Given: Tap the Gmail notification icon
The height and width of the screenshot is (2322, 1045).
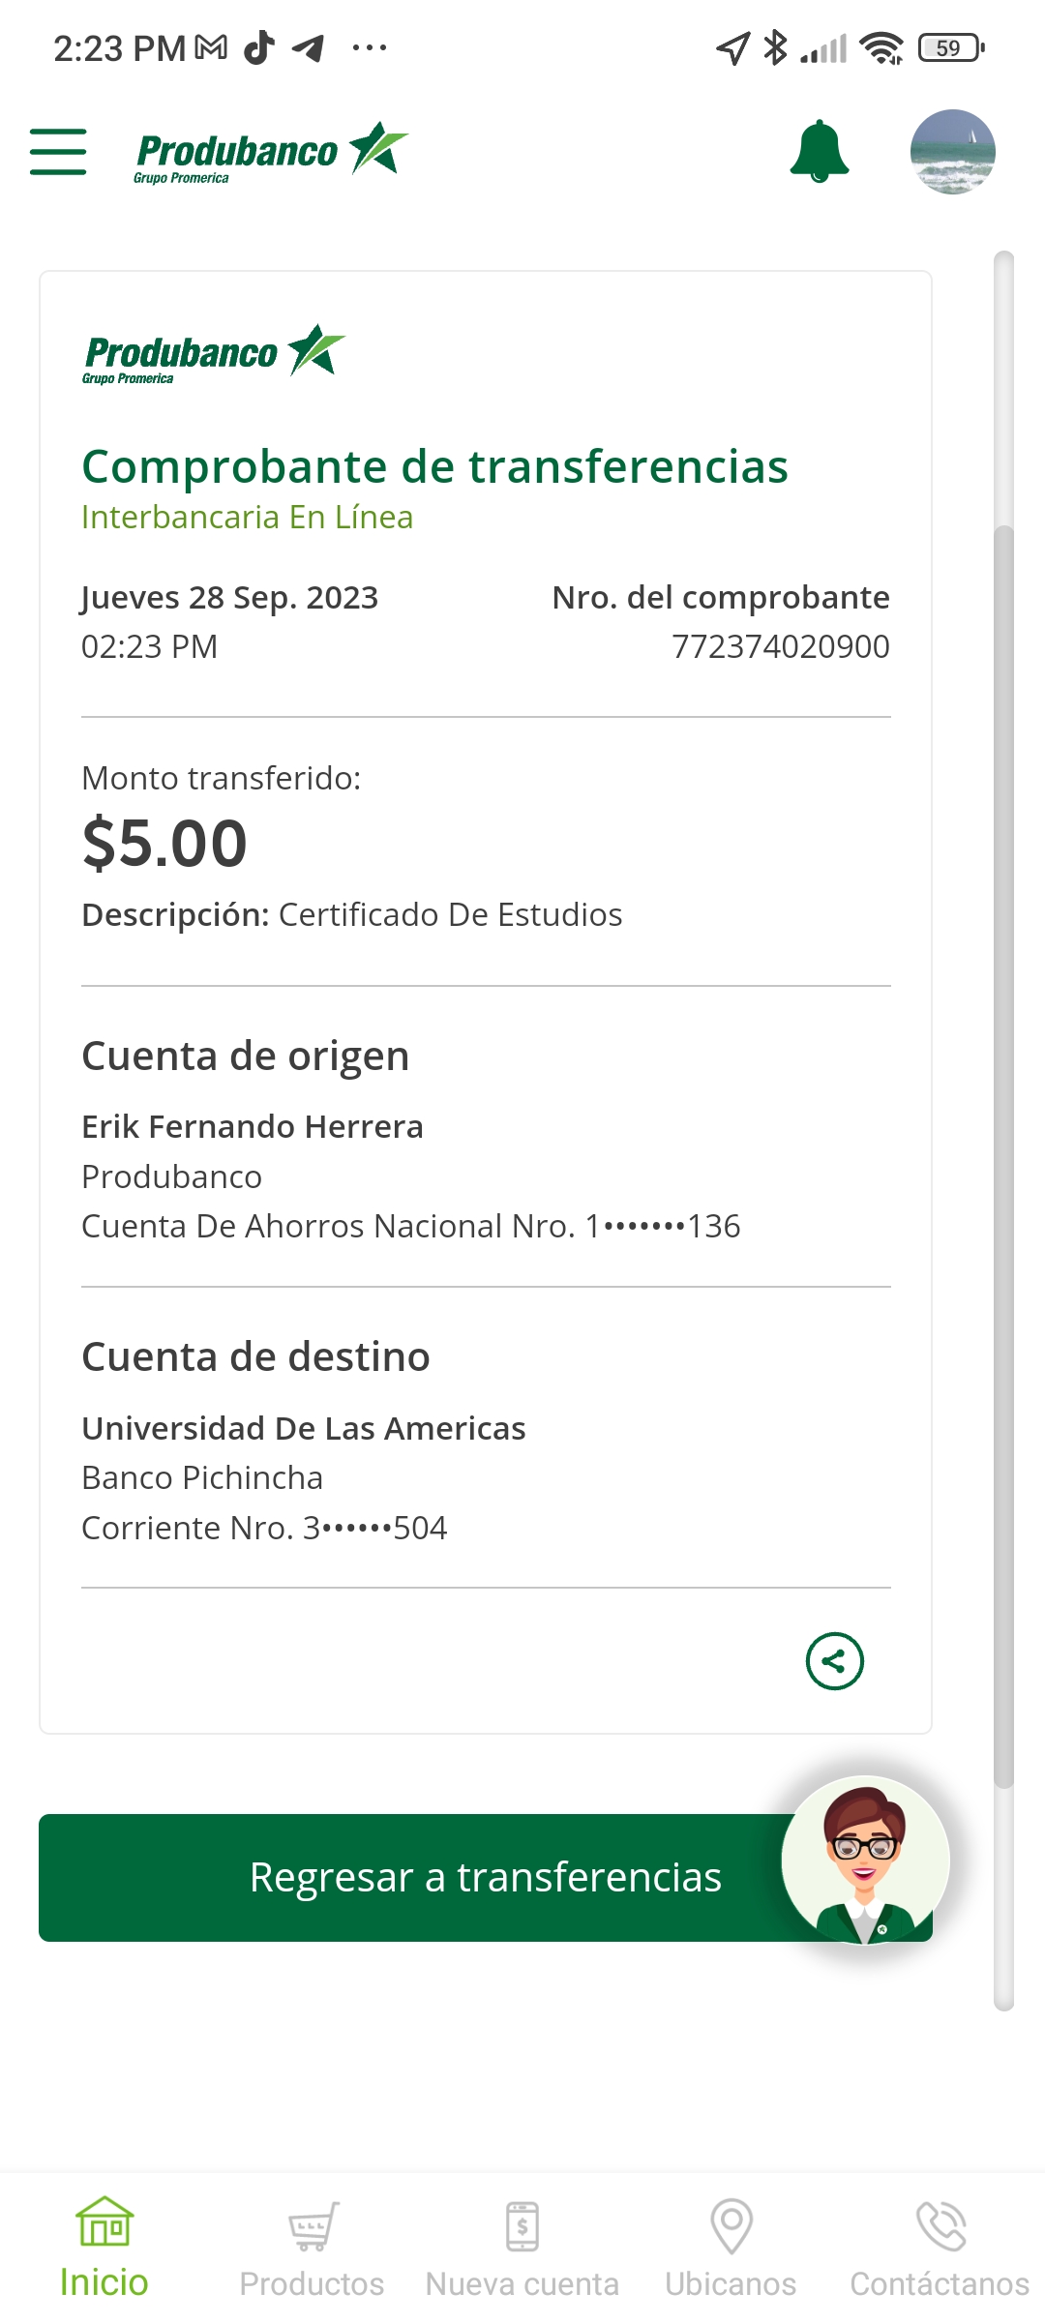Looking at the screenshot, I should pos(211,47).
